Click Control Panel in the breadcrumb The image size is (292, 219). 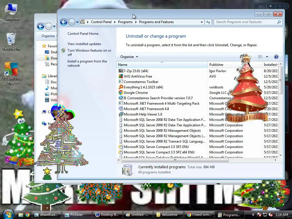(x=101, y=22)
